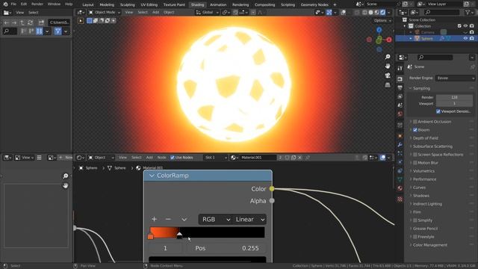Select the black ColorRamp color stop

click(179, 235)
